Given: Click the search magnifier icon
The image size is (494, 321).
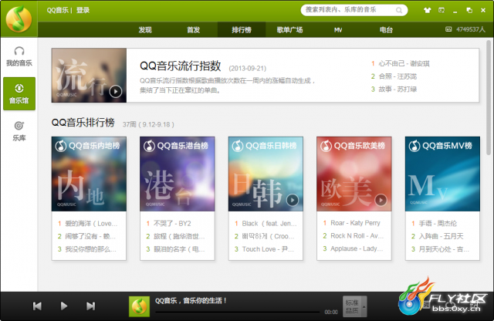Looking at the screenshot, I should (x=399, y=10).
